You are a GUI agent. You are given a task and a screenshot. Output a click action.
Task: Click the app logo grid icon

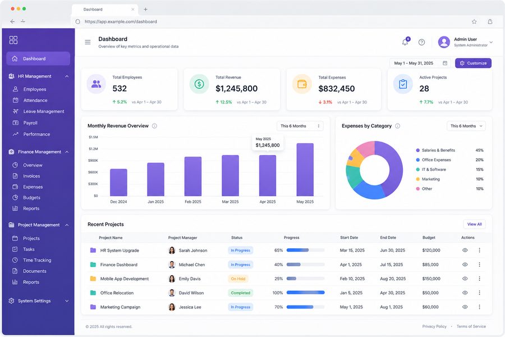(x=13, y=40)
